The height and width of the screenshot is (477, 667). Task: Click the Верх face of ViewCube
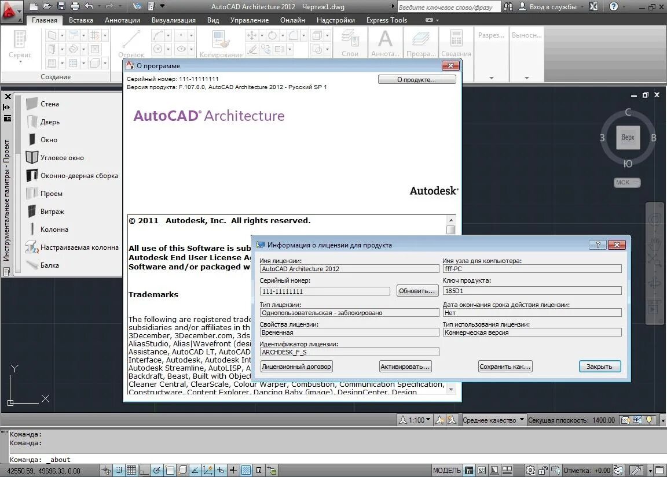pyautogui.click(x=628, y=137)
